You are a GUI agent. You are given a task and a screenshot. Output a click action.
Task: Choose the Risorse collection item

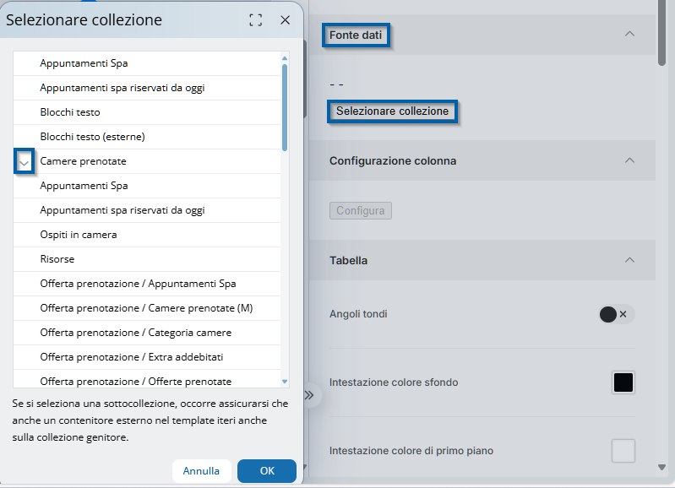click(57, 259)
